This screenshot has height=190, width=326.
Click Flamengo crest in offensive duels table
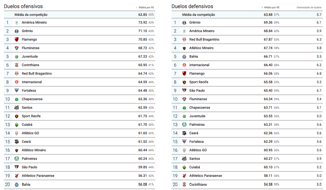coord(17,39)
